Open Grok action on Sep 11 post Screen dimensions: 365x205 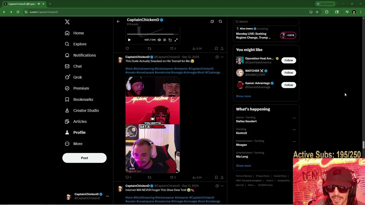tap(217, 186)
